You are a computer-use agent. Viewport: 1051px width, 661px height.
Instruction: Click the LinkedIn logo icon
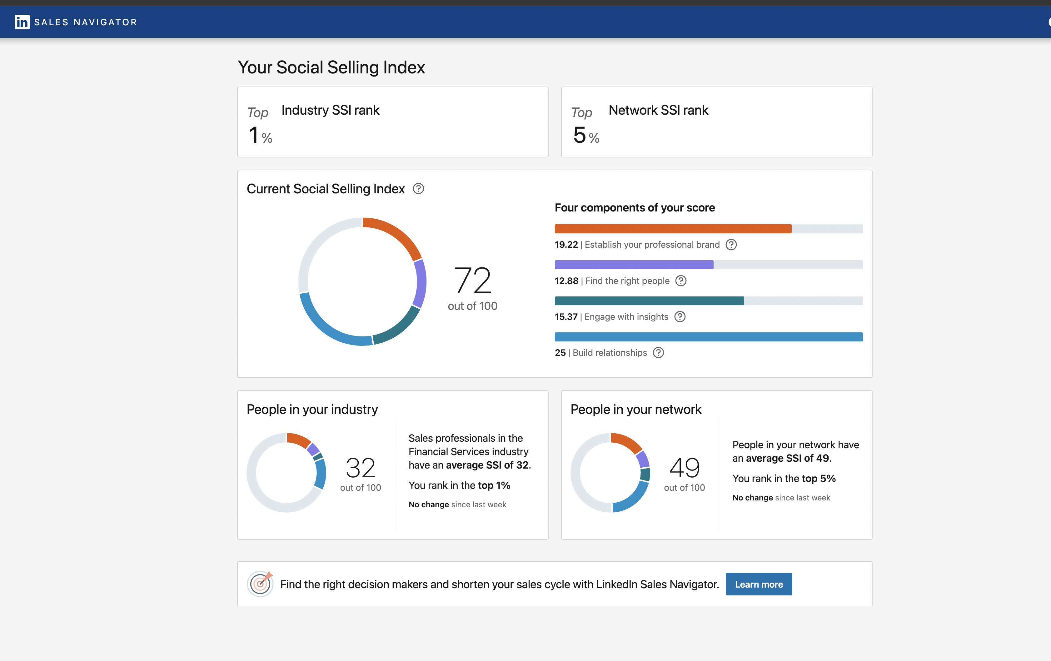pos(22,22)
